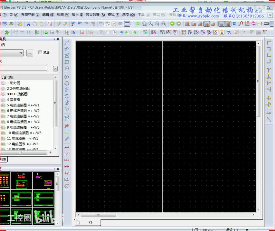Viewport: 275px width, 231px height.
Task: Select the radius dimension tool
Action: [x=67, y=186]
